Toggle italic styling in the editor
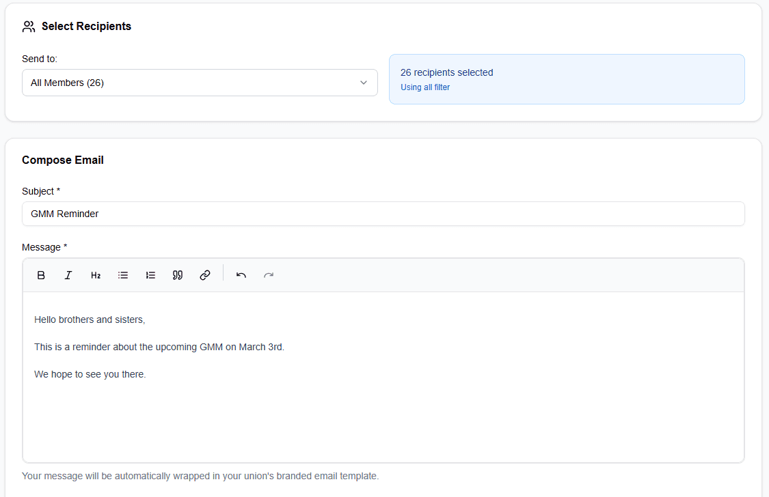The image size is (769, 497). pos(68,274)
